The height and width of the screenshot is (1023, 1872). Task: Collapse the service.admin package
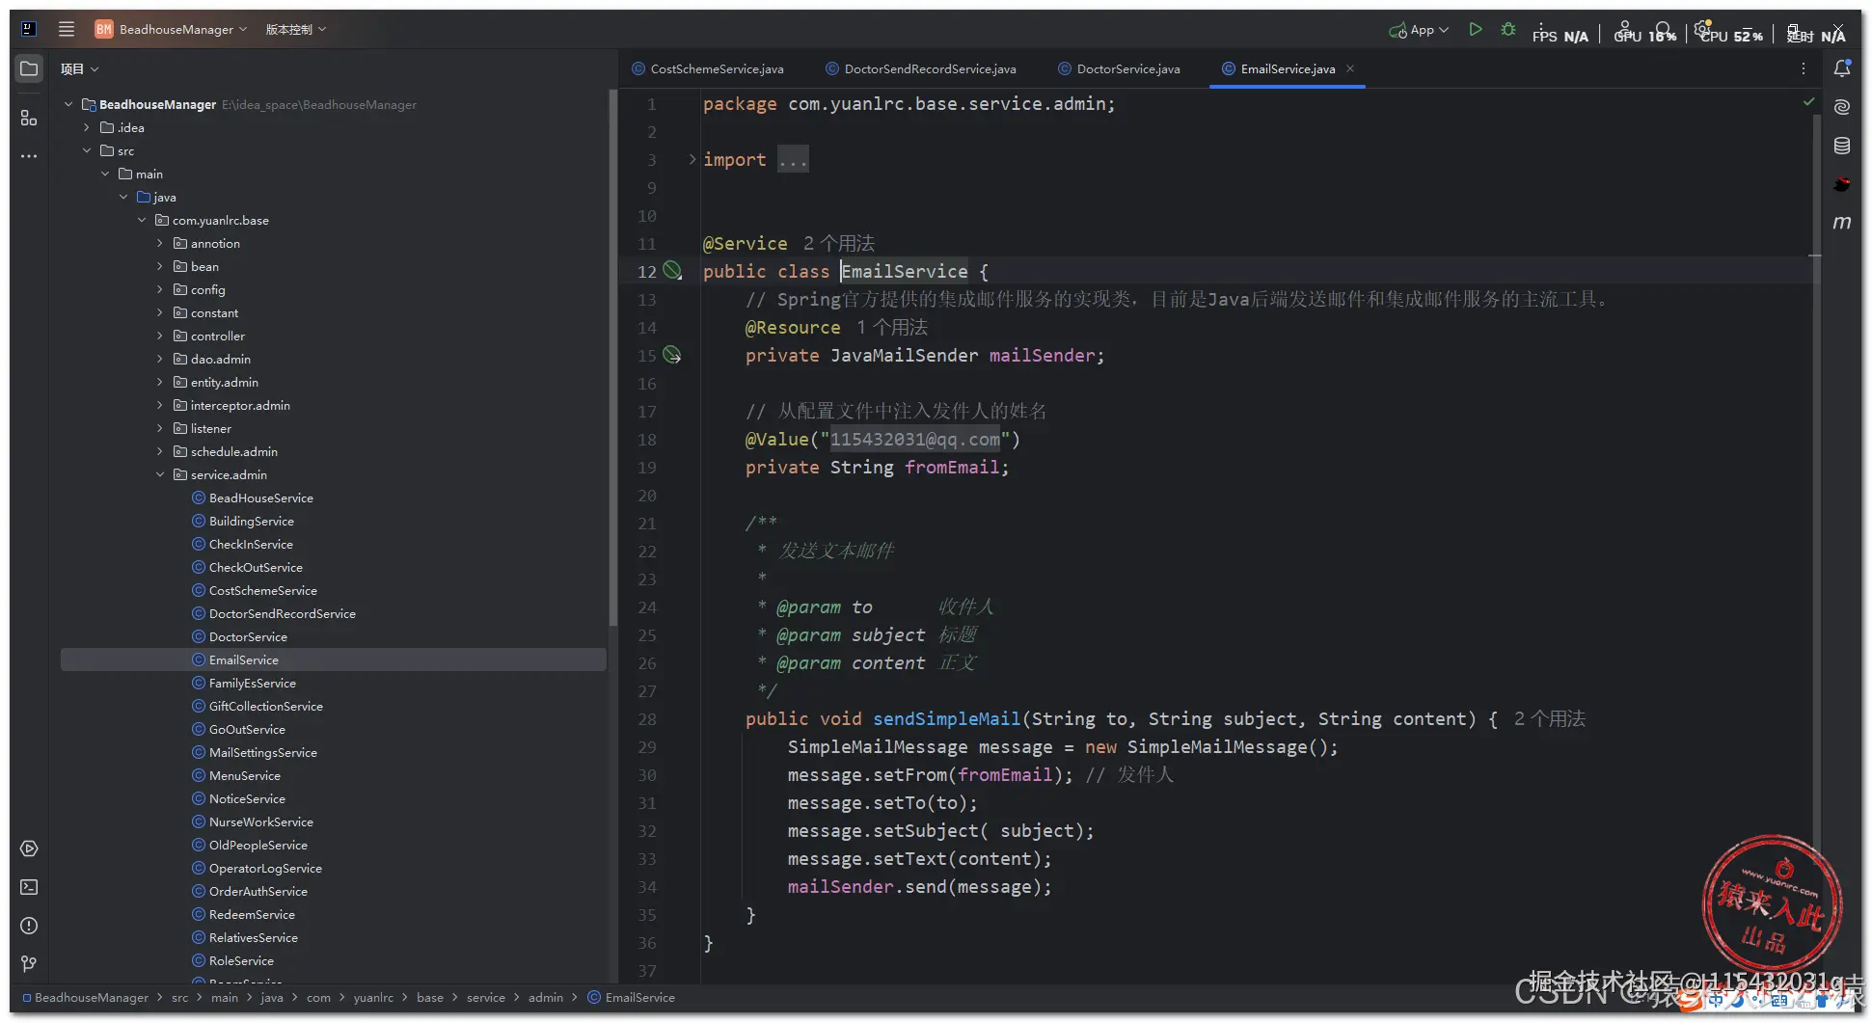click(159, 474)
